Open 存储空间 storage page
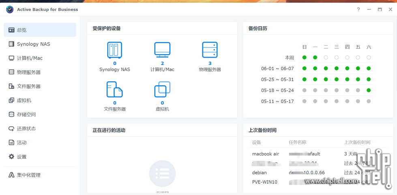The image size is (397, 195). tap(40, 115)
